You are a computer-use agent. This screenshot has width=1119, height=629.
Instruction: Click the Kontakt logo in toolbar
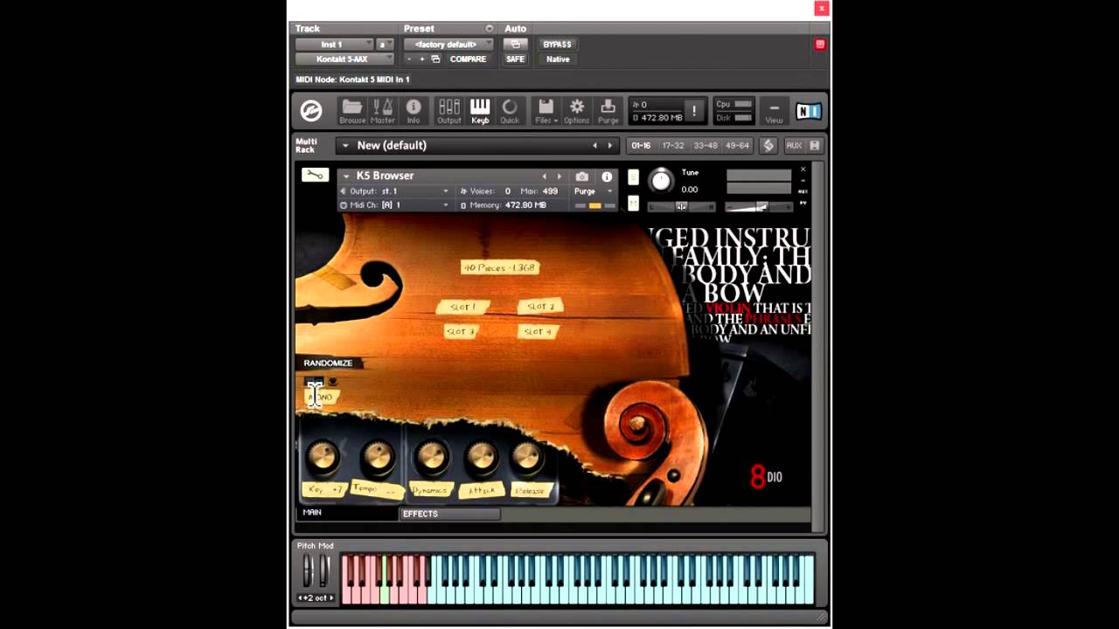click(311, 111)
